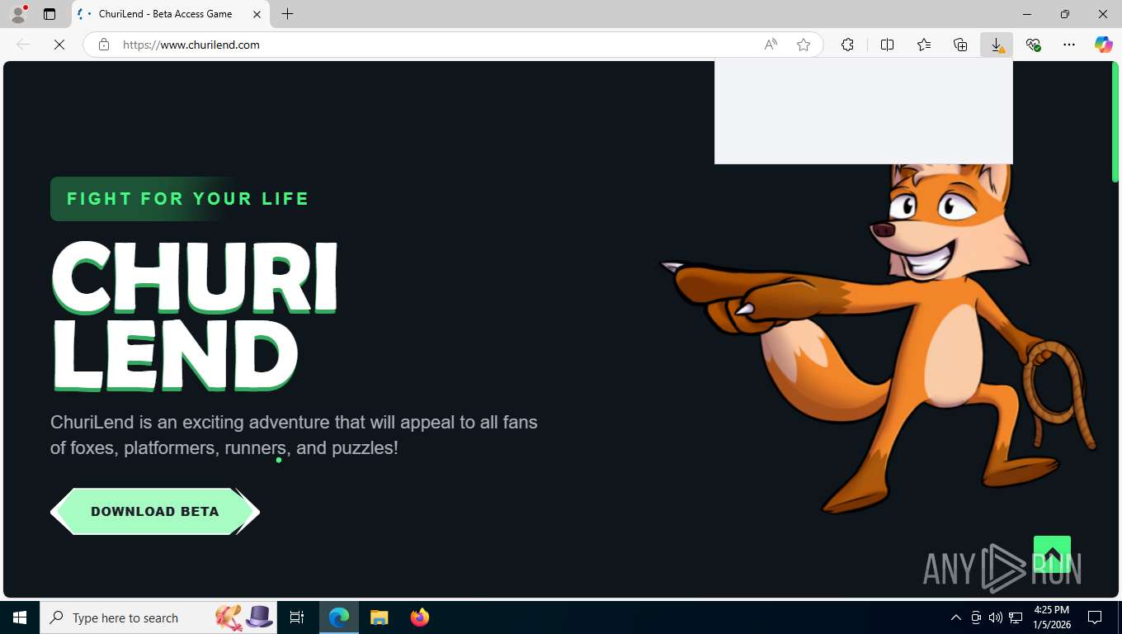This screenshot has height=634, width=1122.
Task: Open Browser essentials icon
Action: [1033, 45]
